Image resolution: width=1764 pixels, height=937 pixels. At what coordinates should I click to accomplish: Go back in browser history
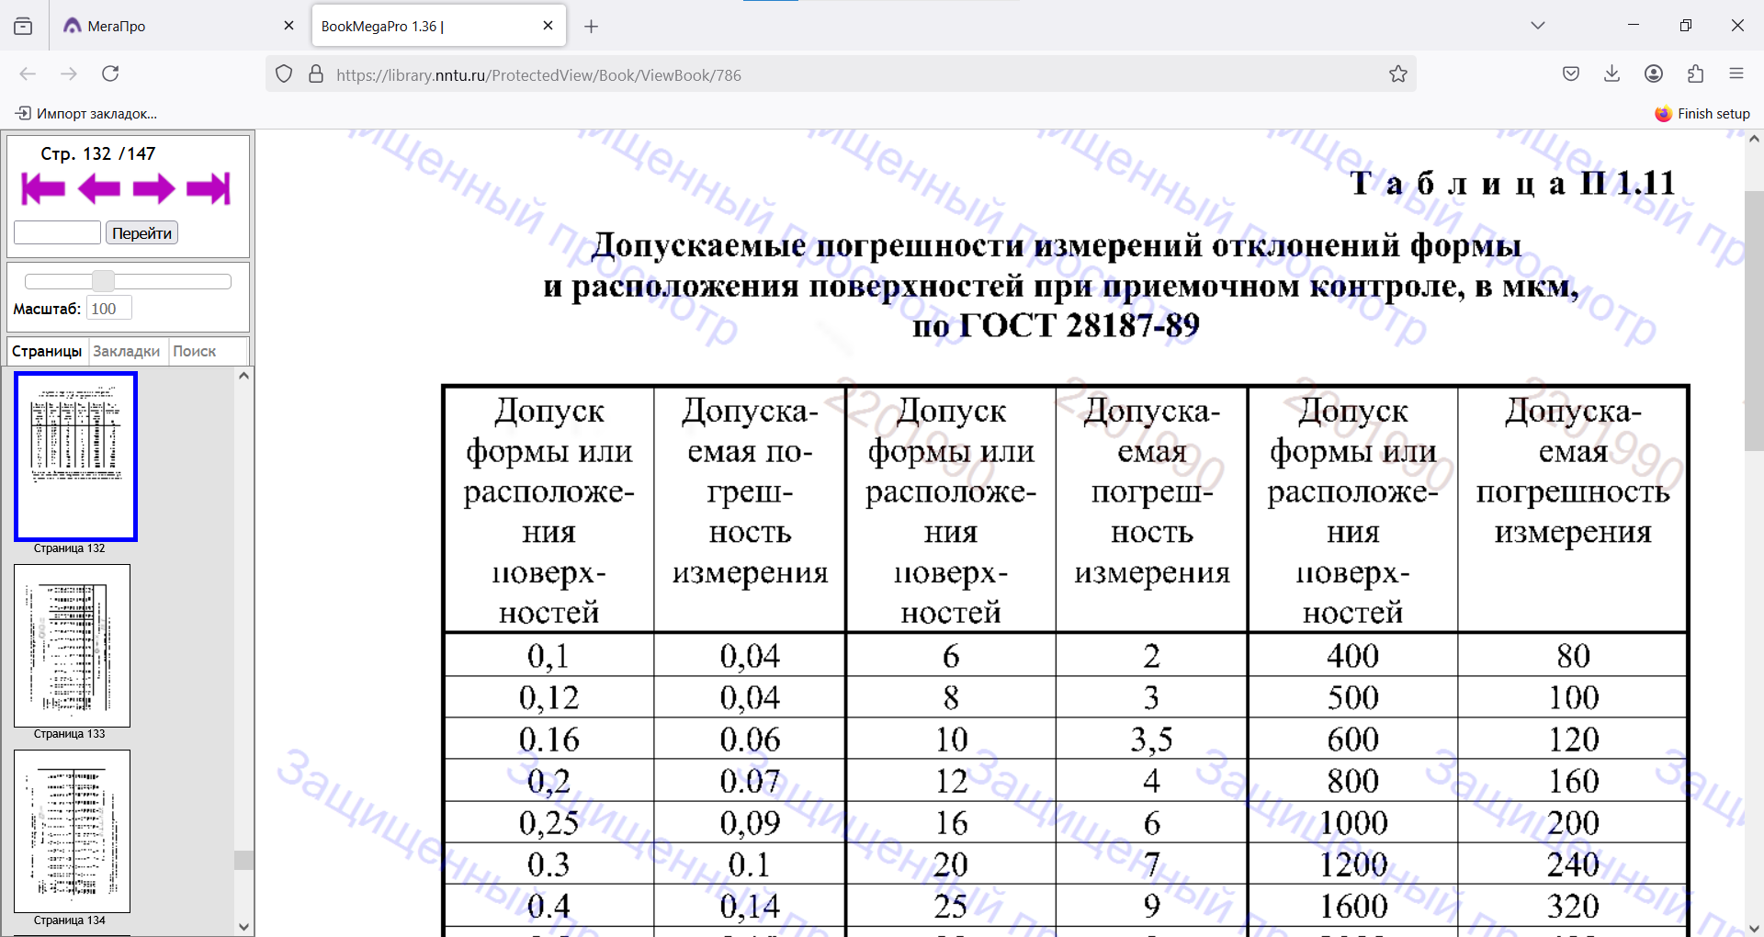28,73
